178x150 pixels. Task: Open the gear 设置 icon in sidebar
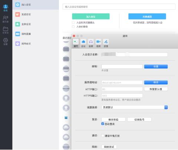[6, 41]
